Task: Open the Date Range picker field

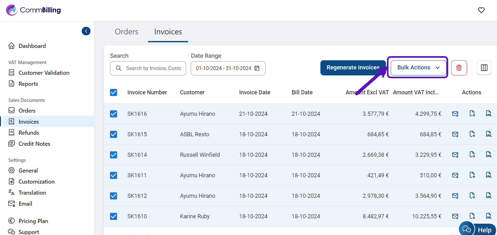Action: click(224, 68)
